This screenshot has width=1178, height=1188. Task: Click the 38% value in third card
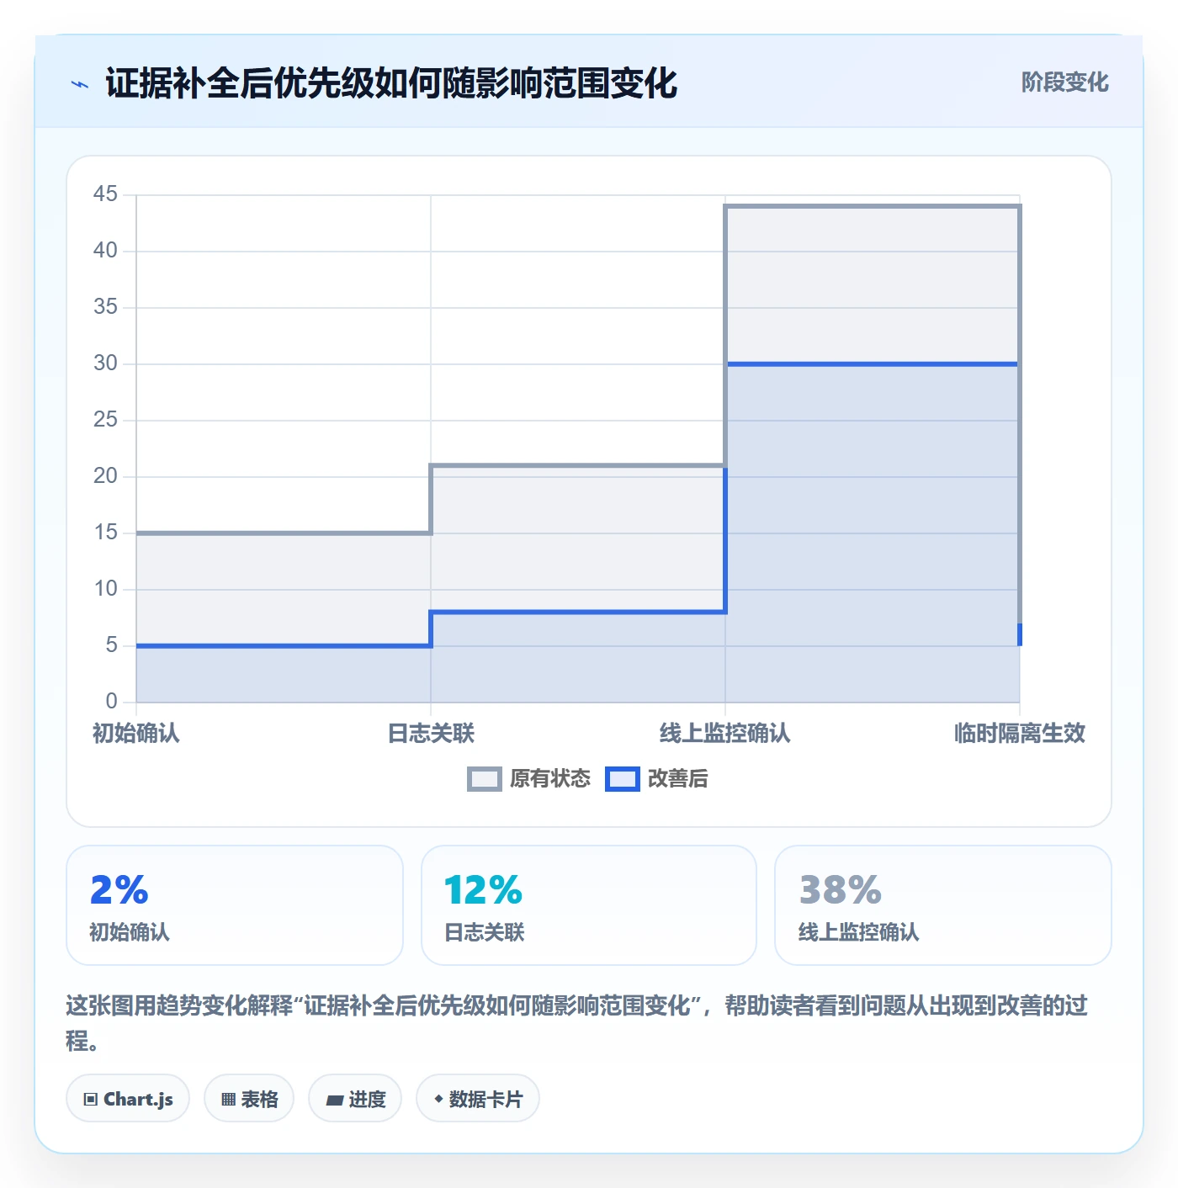tap(840, 890)
